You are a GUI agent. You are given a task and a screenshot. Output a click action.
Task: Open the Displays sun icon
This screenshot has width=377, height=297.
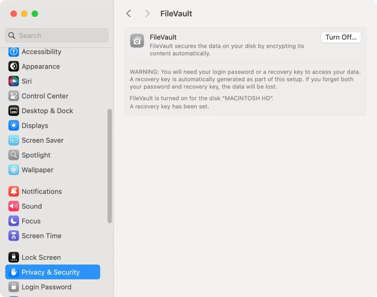coord(14,125)
